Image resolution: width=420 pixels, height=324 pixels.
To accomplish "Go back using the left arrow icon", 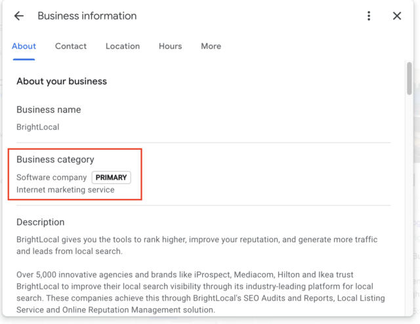I will (19, 16).
